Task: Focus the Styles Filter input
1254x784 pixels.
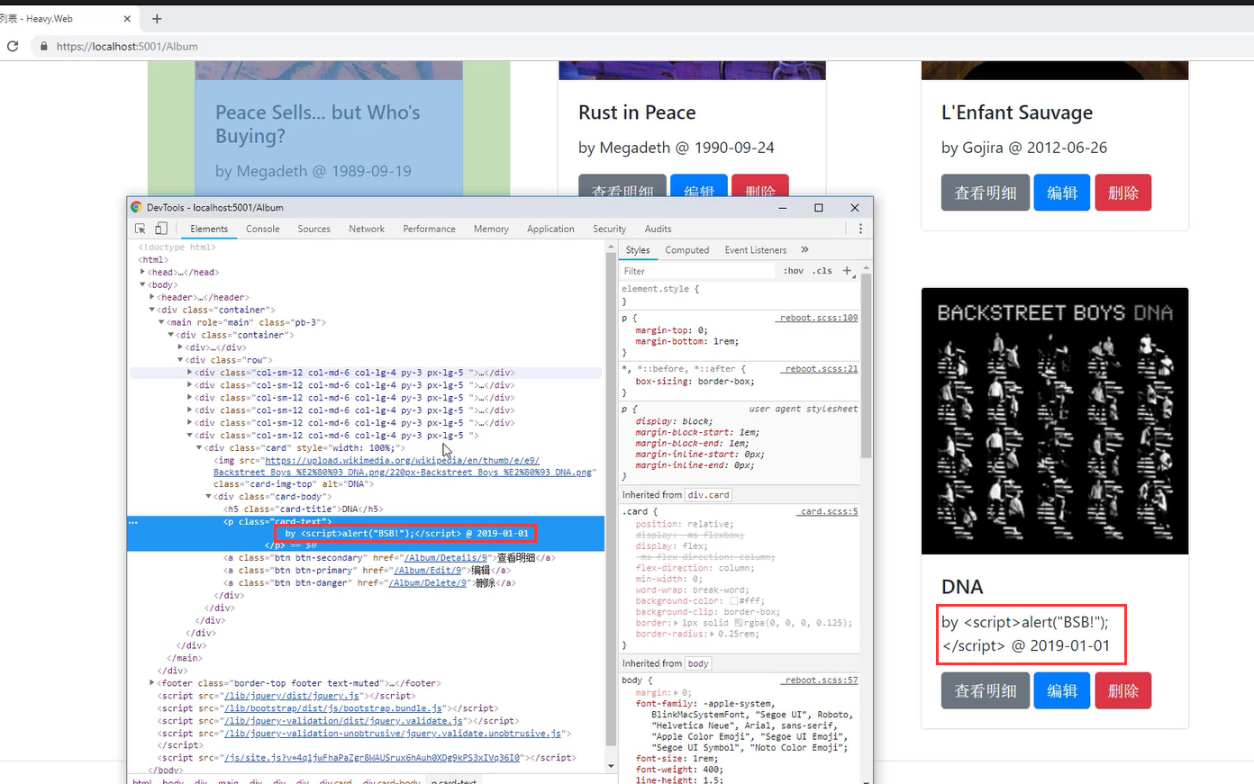Action: pos(698,271)
